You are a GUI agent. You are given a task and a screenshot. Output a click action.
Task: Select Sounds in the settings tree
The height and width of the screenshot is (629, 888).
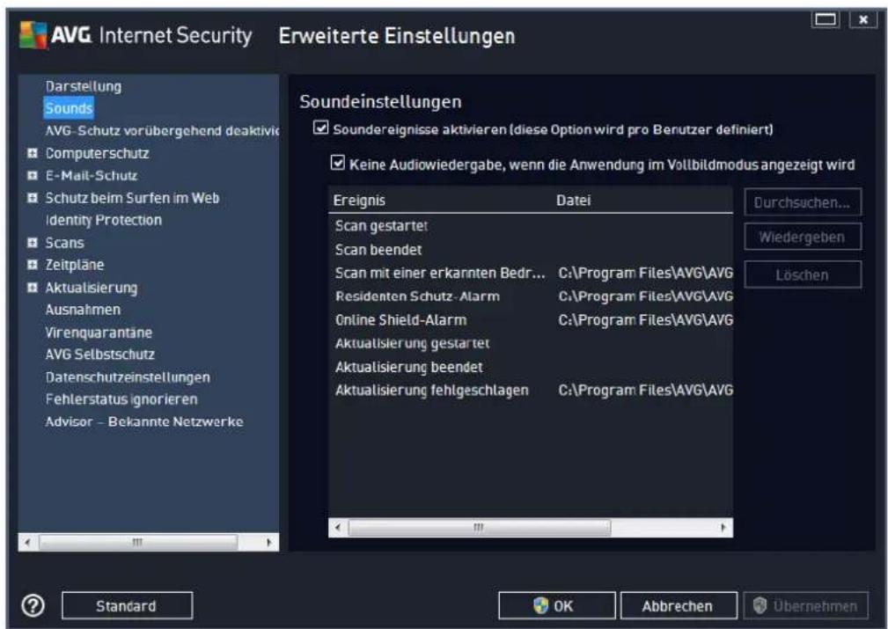[x=69, y=108]
